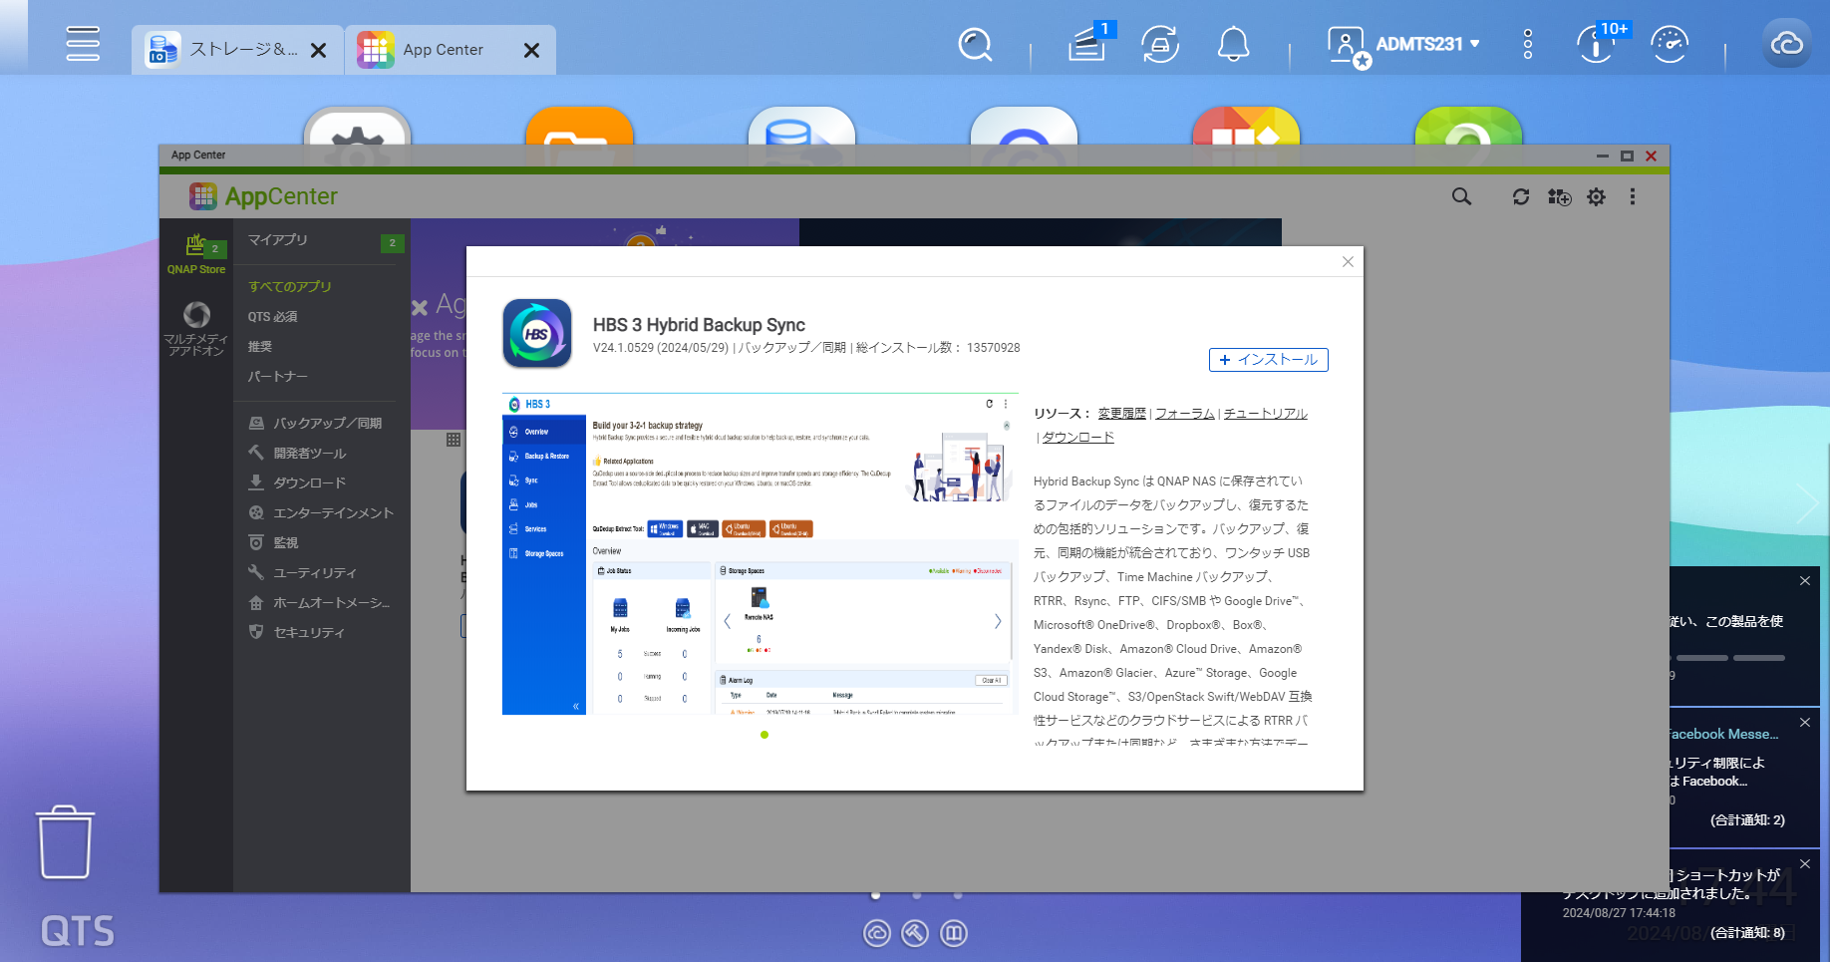
Task: Click the HBS 3 app icon
Action: pyautogui.click(x=537, y=334)
